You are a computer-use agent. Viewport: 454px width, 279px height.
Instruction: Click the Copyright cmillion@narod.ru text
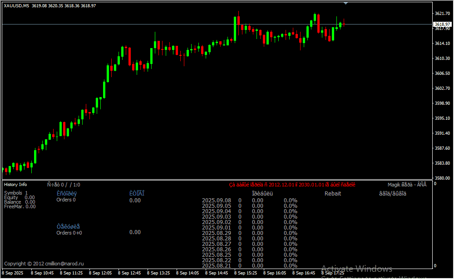[44, 264]
